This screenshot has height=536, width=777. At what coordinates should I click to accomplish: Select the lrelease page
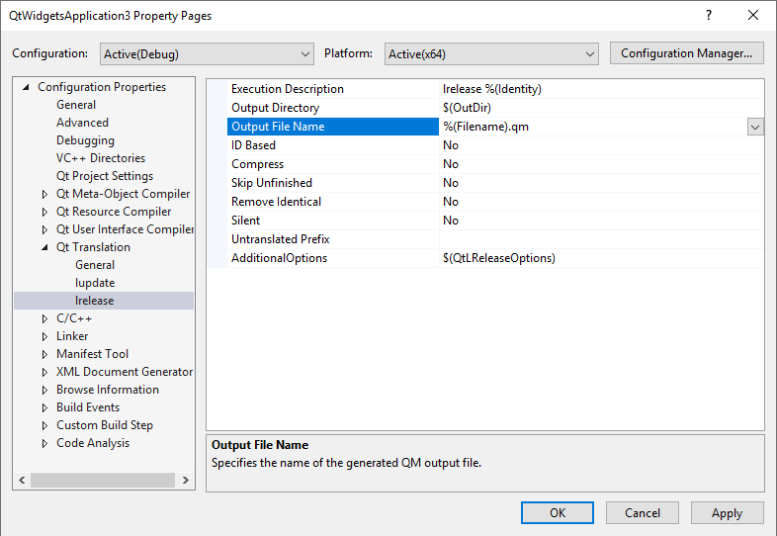click(94, 301)
